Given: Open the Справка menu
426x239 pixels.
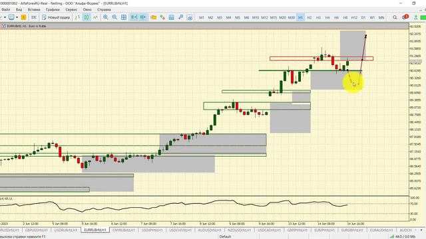Looking at the screenshot, I should point(104,9).
